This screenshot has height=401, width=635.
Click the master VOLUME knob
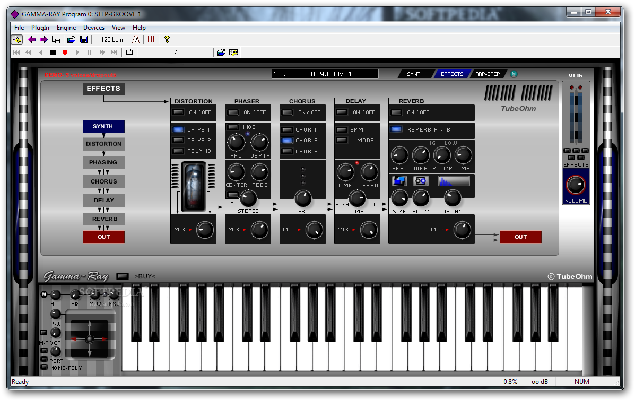coord(576,185)
